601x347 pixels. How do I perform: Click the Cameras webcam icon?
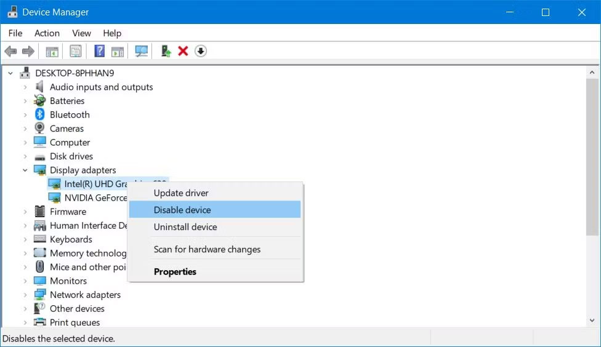[x=39, y=128]
